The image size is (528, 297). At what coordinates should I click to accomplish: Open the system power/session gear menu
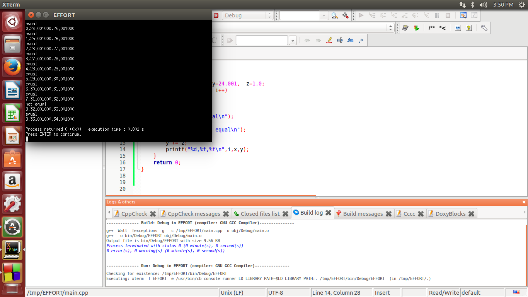point(522,5)
